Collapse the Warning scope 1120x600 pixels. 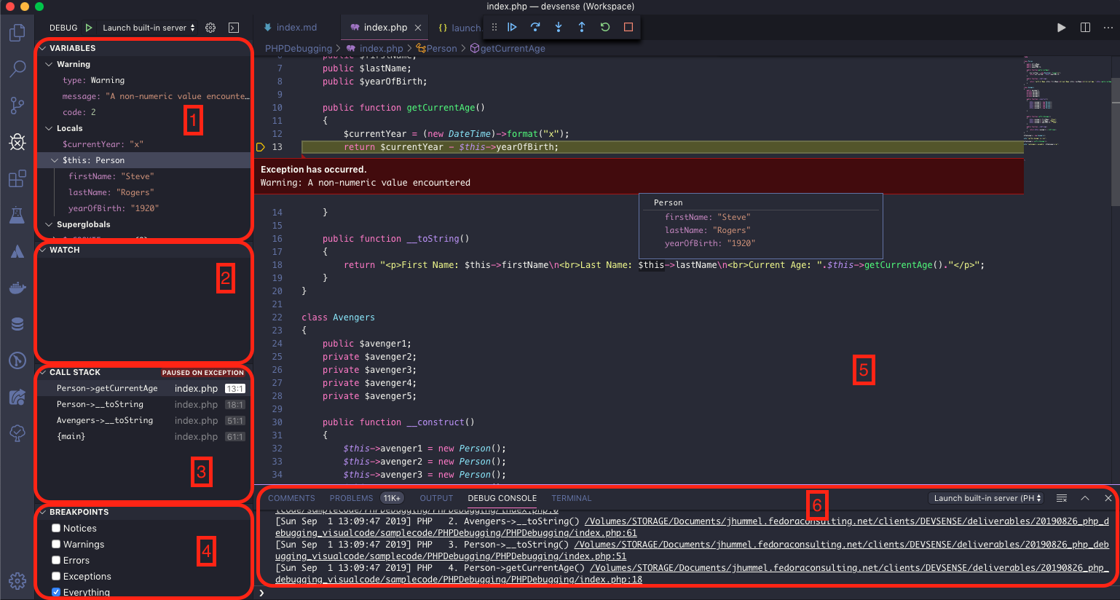coord(50,64)
